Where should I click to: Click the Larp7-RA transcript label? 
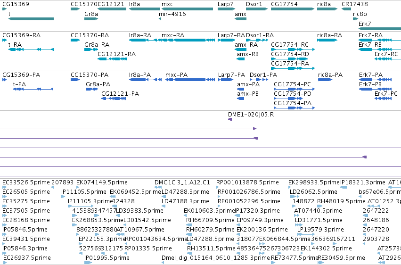(x=231, y=35)
